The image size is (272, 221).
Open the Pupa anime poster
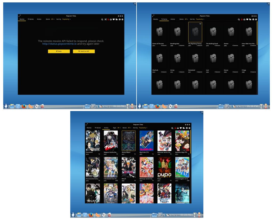[164, 167]
